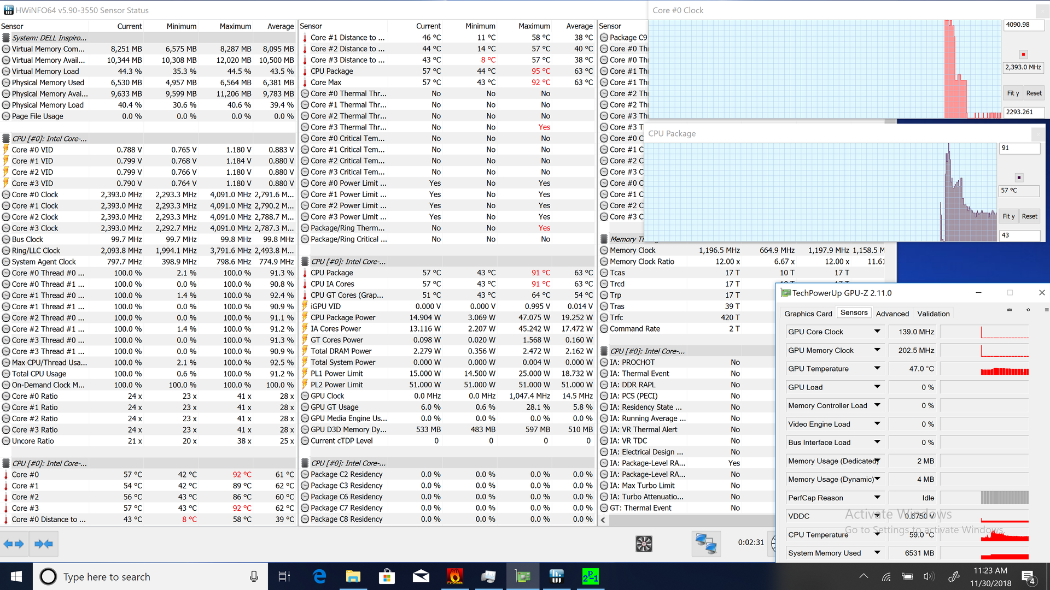Click Fit y in CPU Package graph

(1008, 216)
